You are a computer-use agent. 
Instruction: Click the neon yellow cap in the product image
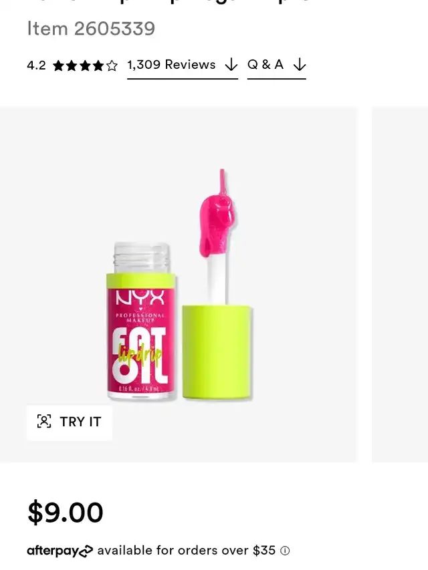217,352
